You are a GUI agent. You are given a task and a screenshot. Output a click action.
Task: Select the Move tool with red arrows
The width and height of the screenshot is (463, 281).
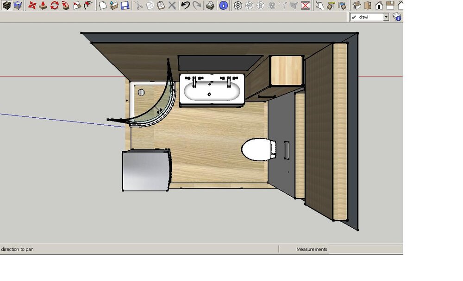32,6
